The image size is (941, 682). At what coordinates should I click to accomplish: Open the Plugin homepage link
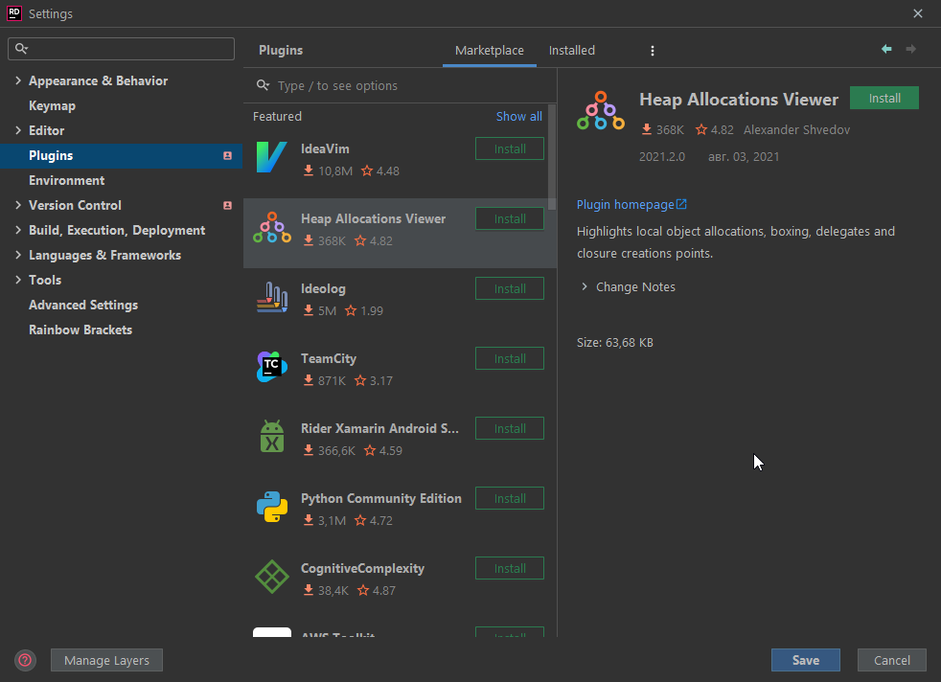tap(626, 205)
